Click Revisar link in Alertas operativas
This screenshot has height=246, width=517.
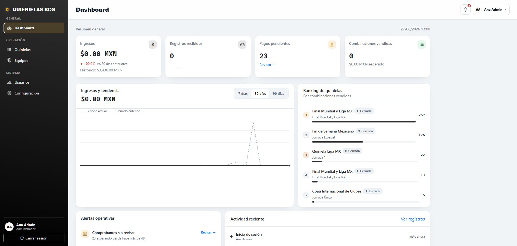[x=208, y=232]
